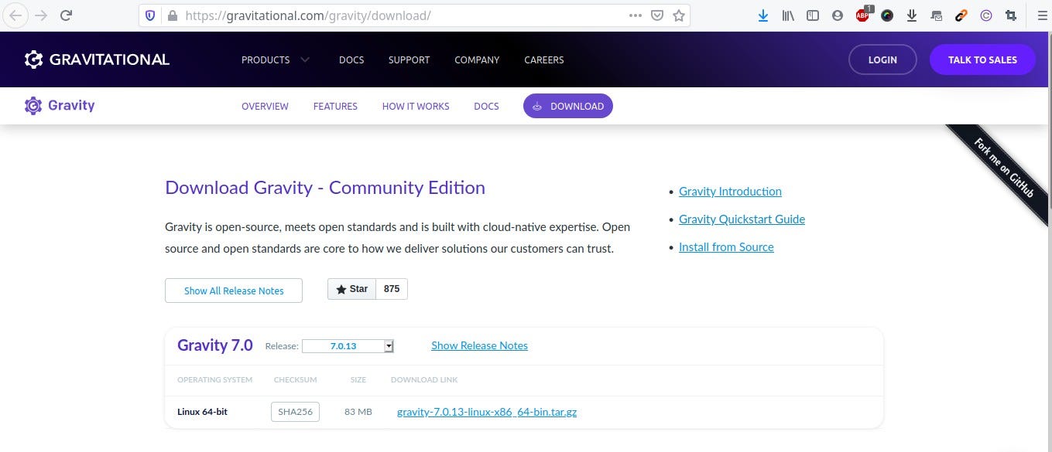Screen dimensions: 1052x452
Task: Click the Download Gravity - Community Edition heading
Action: click(x=325, y=188)
